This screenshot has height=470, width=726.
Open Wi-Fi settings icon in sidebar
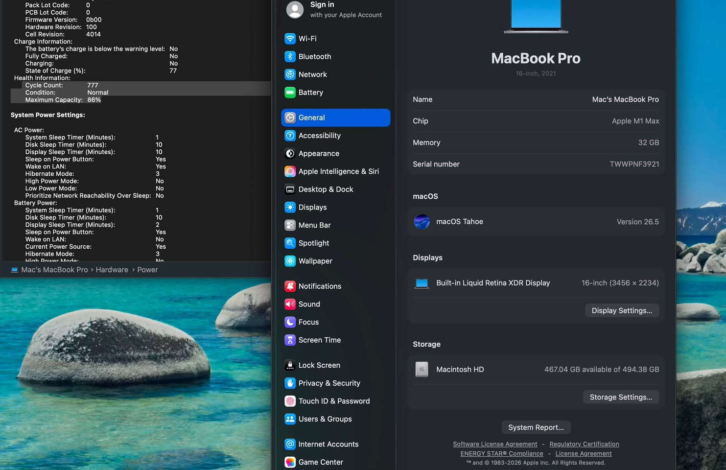coord(290,38)
